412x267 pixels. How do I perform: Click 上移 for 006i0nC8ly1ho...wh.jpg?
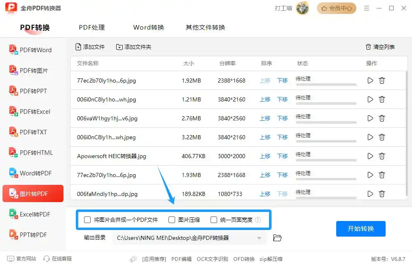[265, 99]
